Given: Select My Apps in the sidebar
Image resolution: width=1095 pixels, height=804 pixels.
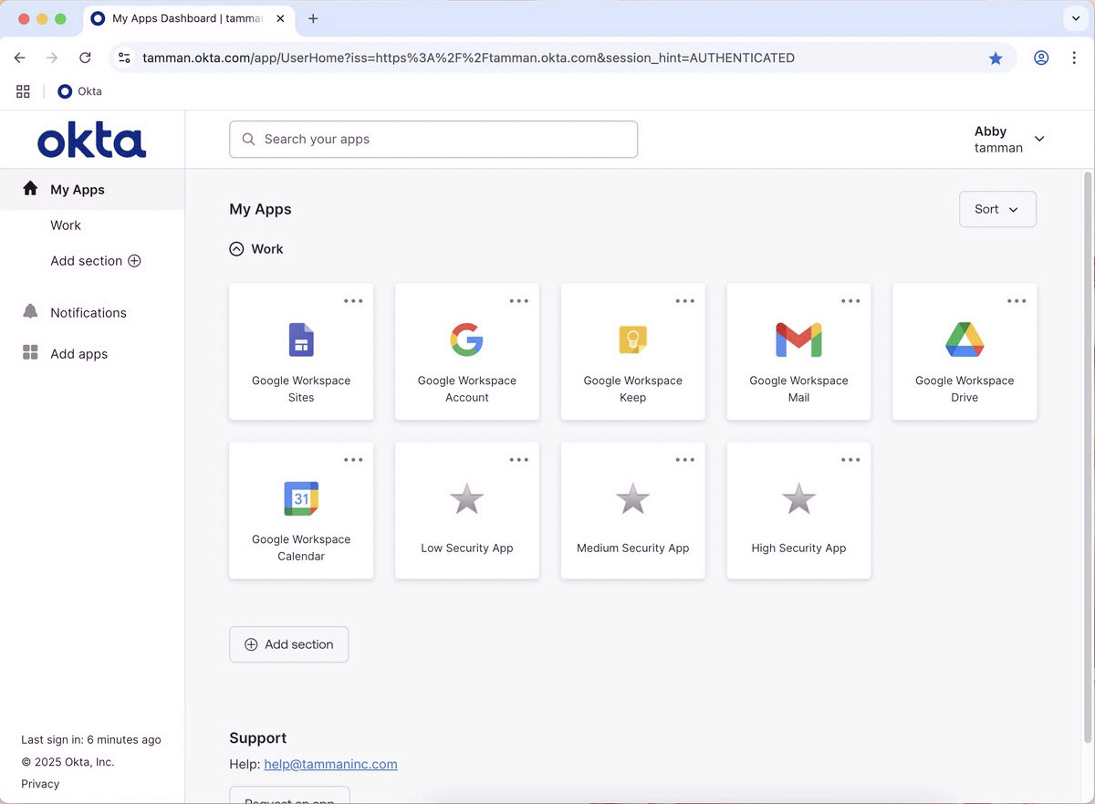Looking at the screenshot, I should click(92, 190).
